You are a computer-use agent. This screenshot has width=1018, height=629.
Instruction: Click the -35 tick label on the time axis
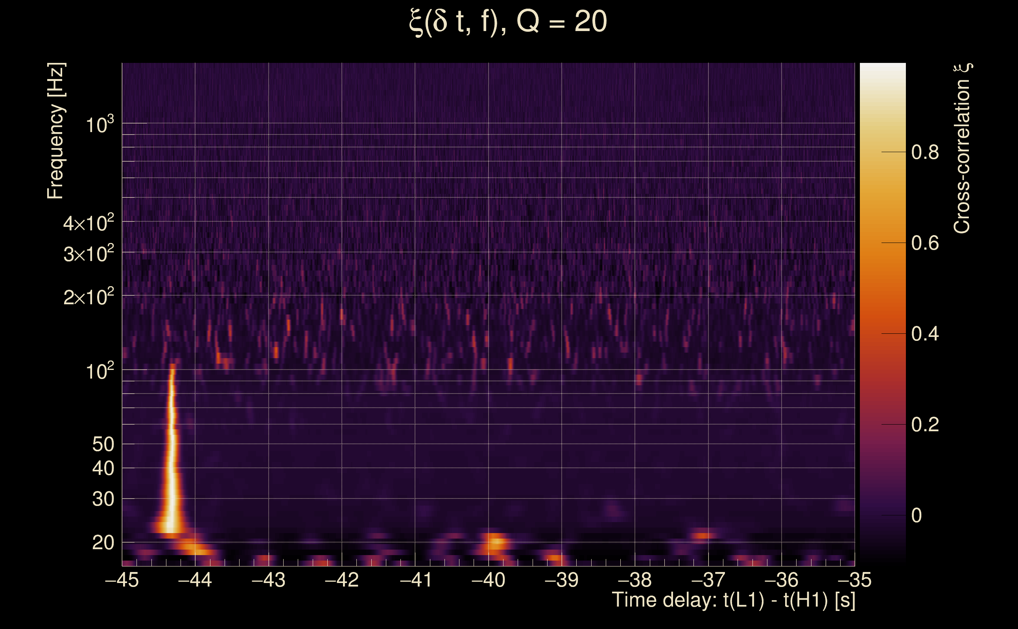(x=854, y=580)
